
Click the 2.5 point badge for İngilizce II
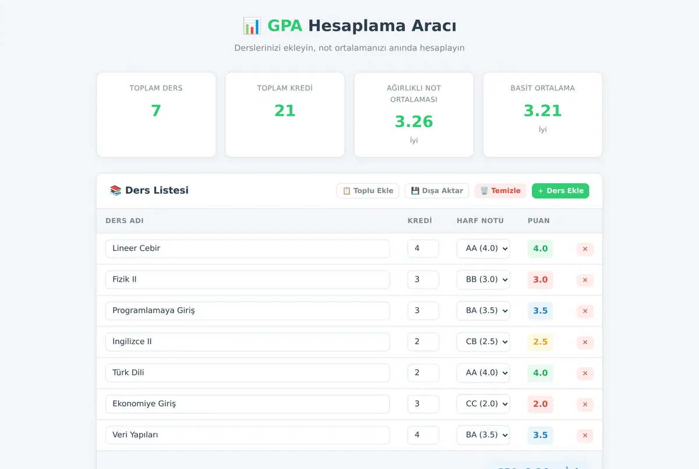tap(541, 342)
